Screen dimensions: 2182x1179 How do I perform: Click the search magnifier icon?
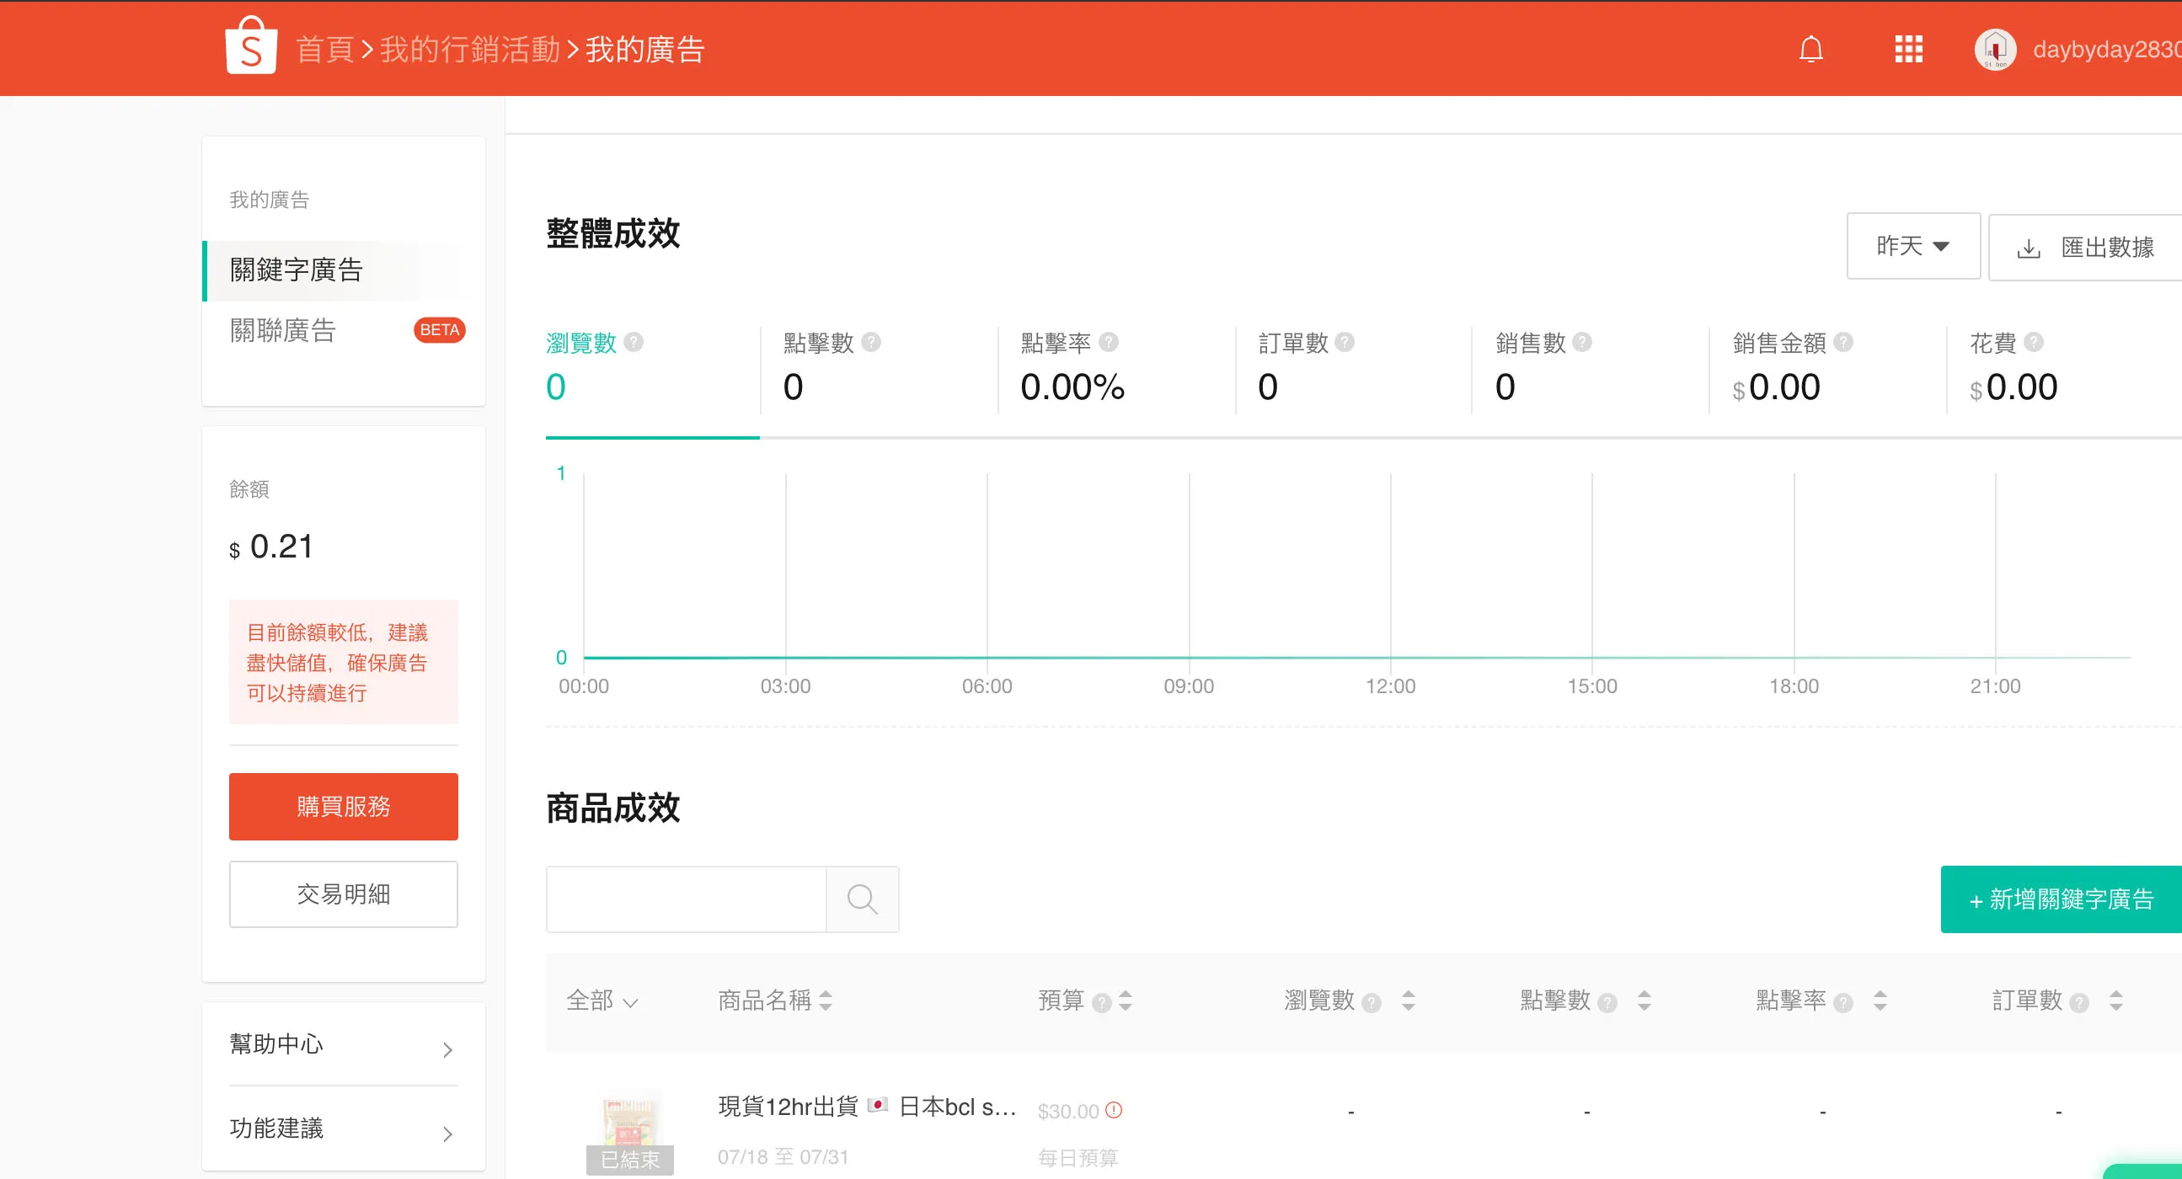click(863, 899)
